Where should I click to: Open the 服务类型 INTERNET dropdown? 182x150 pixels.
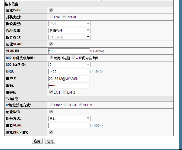(x=69, y=37)
